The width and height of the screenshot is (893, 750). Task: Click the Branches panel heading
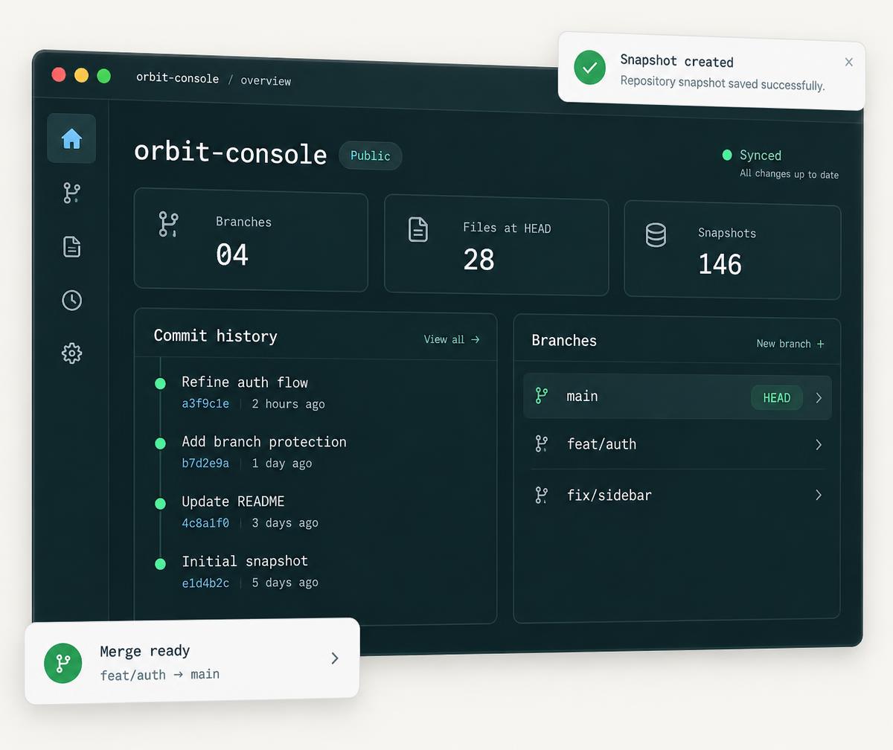click(564, 341)
